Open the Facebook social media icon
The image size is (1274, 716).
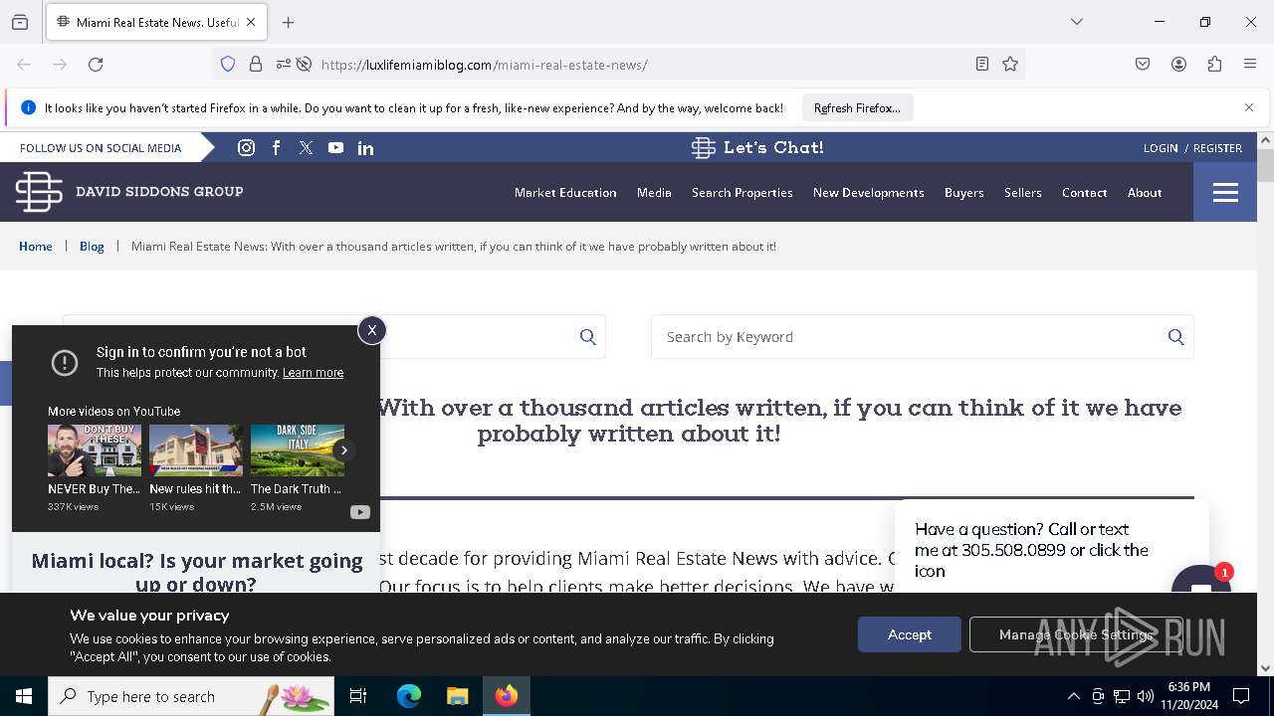(277, 147)
